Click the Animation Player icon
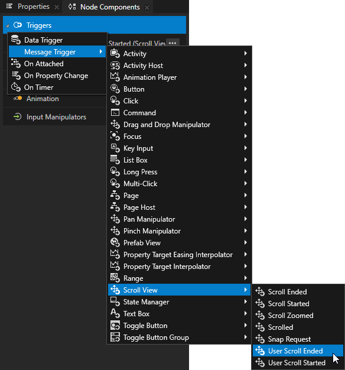The image size is (345, 370). 115,77
